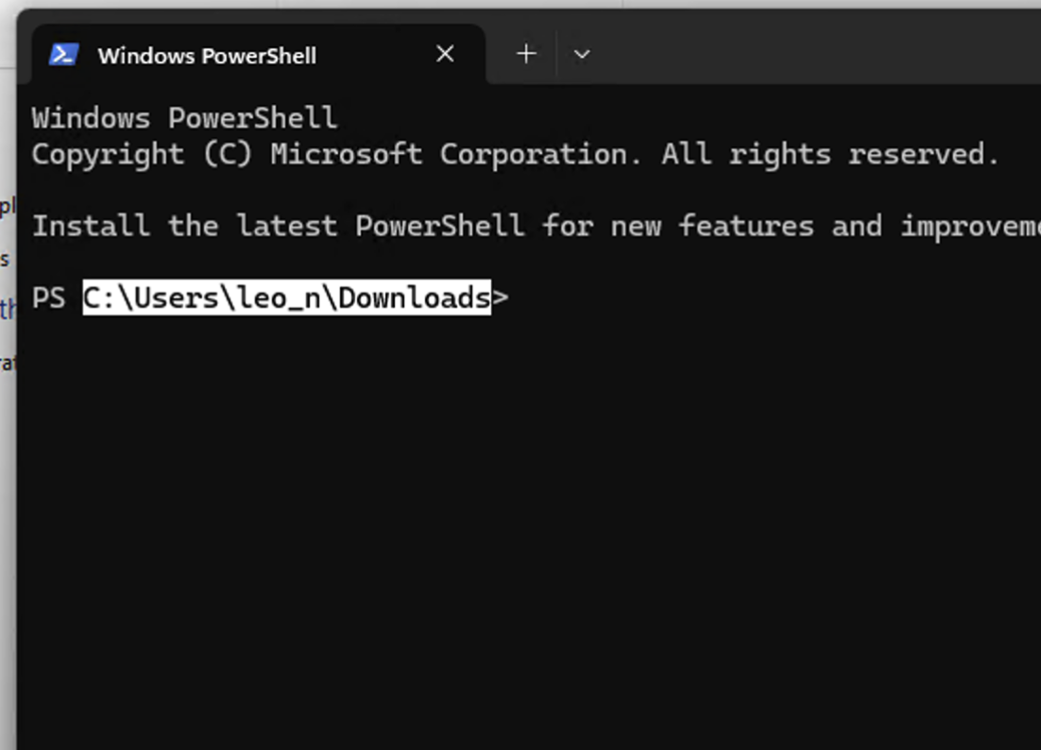Click the word Install in the terminal
This screenshot has height=750, width=1041.
pos(91,227)
